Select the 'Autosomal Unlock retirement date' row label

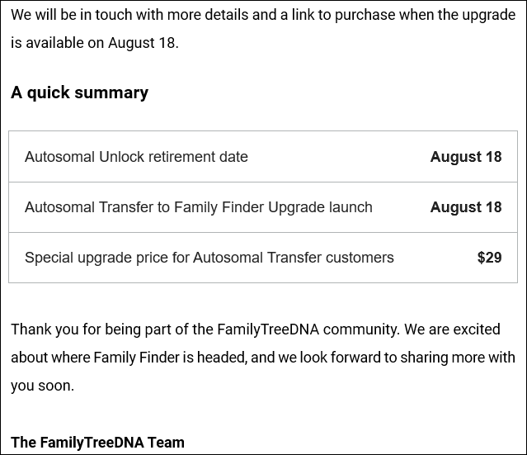click(136, 157)
